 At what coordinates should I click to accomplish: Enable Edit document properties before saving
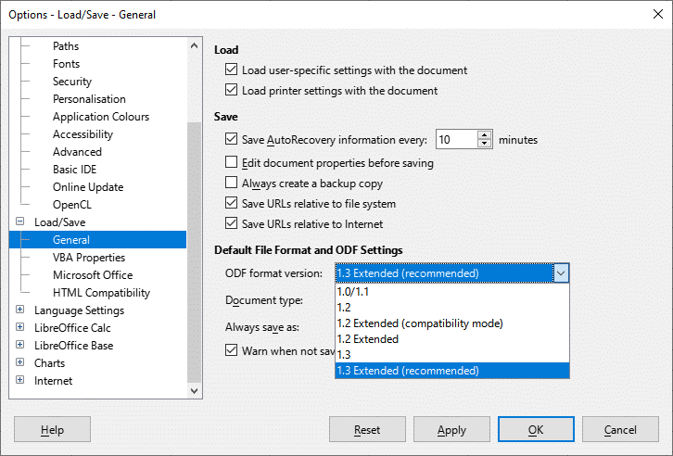click(232, 162)
